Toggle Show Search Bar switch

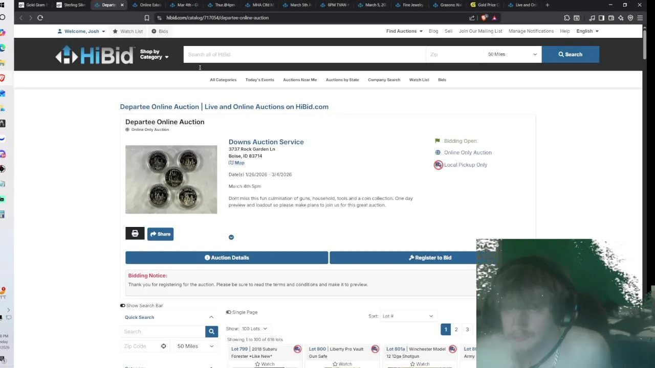coord(123,306)
